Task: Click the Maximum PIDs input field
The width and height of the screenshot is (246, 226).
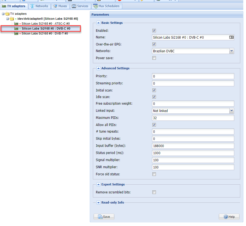Action: point(193,118)
